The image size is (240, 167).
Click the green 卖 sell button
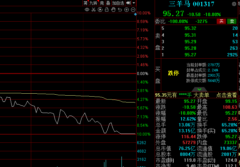point(232,21)
